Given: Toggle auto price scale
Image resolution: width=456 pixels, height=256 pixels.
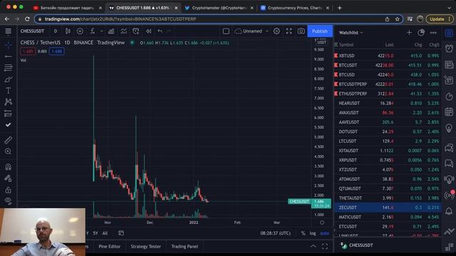Looking at the screenshot, I should (x=325, y=233).
